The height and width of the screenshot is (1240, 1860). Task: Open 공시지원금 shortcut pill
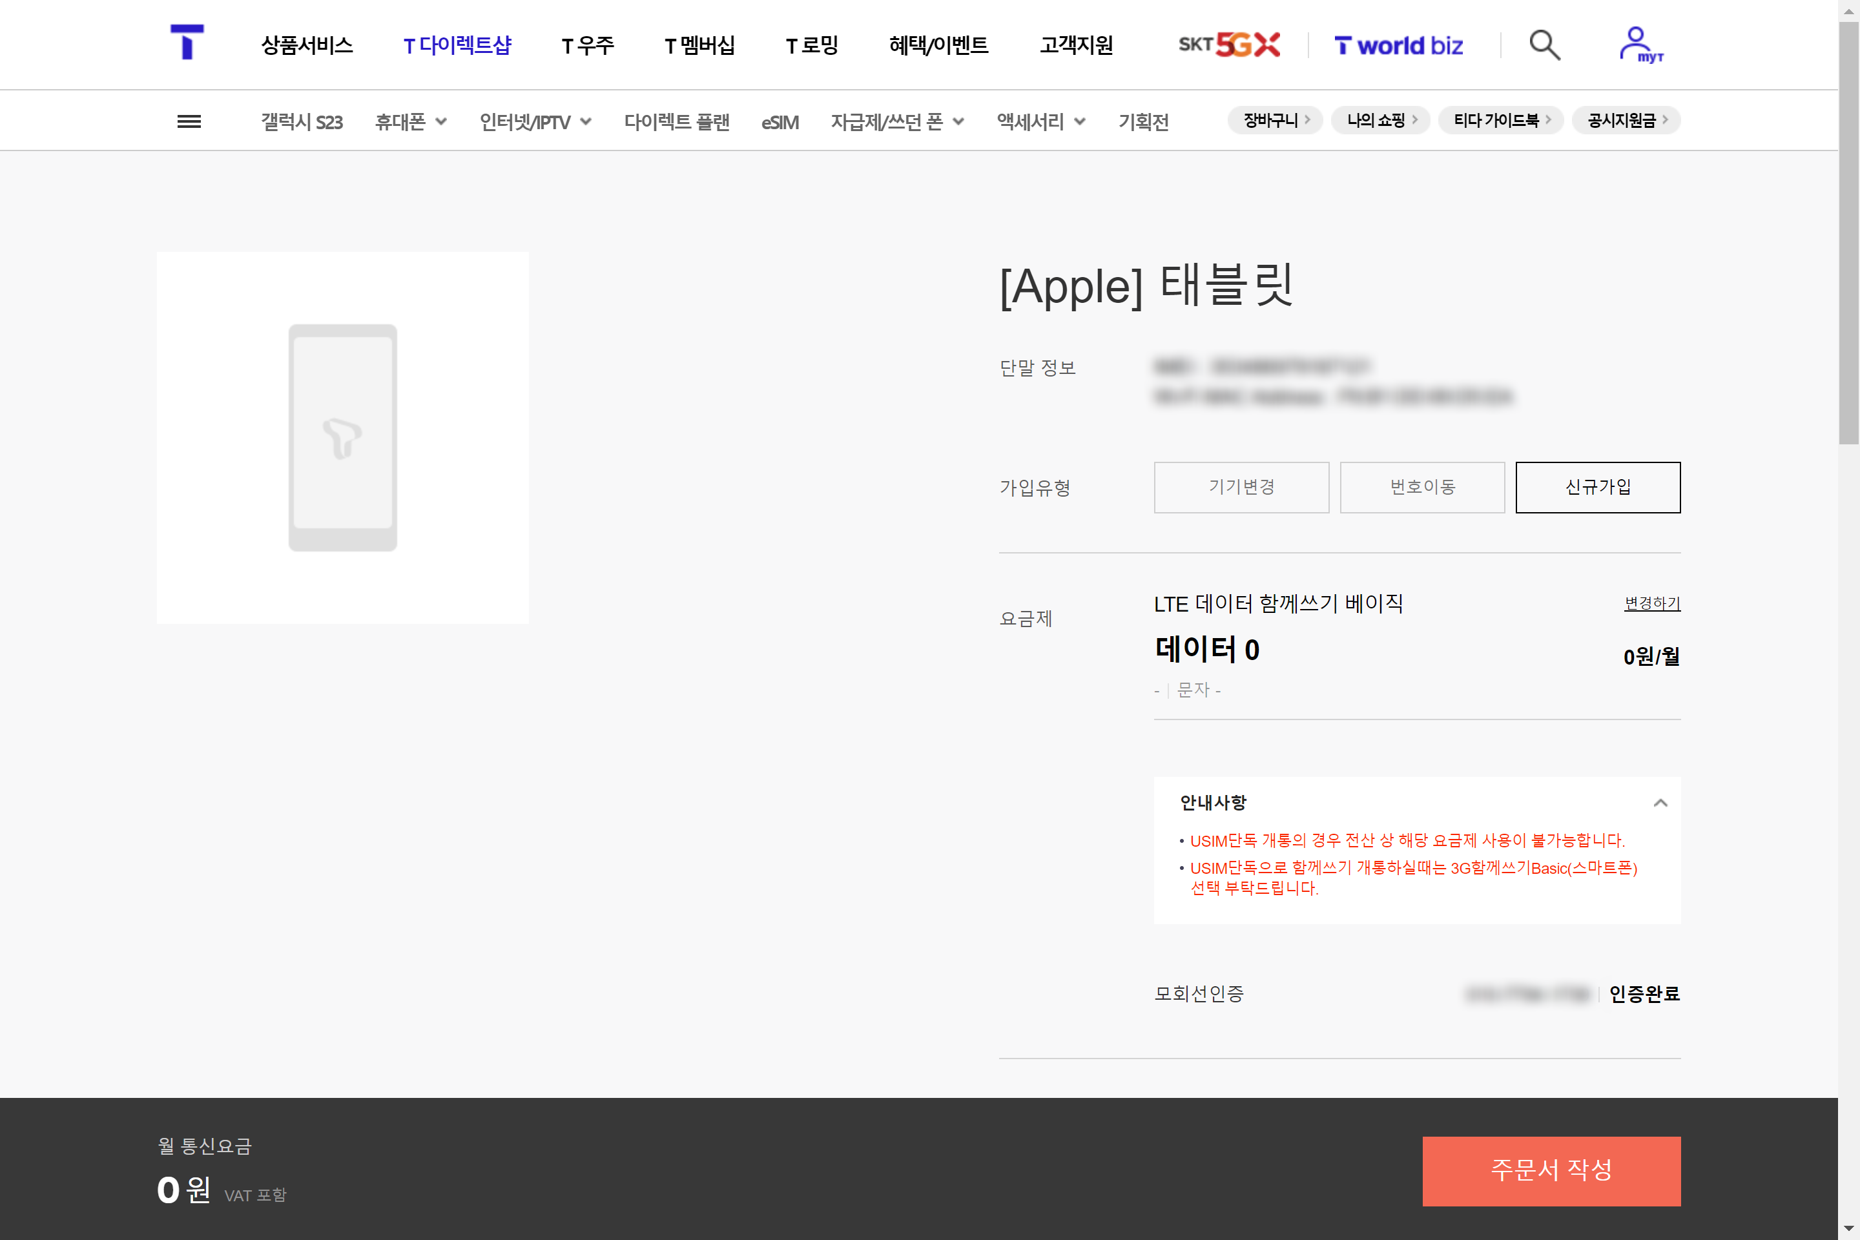[x=1626, y=120]
